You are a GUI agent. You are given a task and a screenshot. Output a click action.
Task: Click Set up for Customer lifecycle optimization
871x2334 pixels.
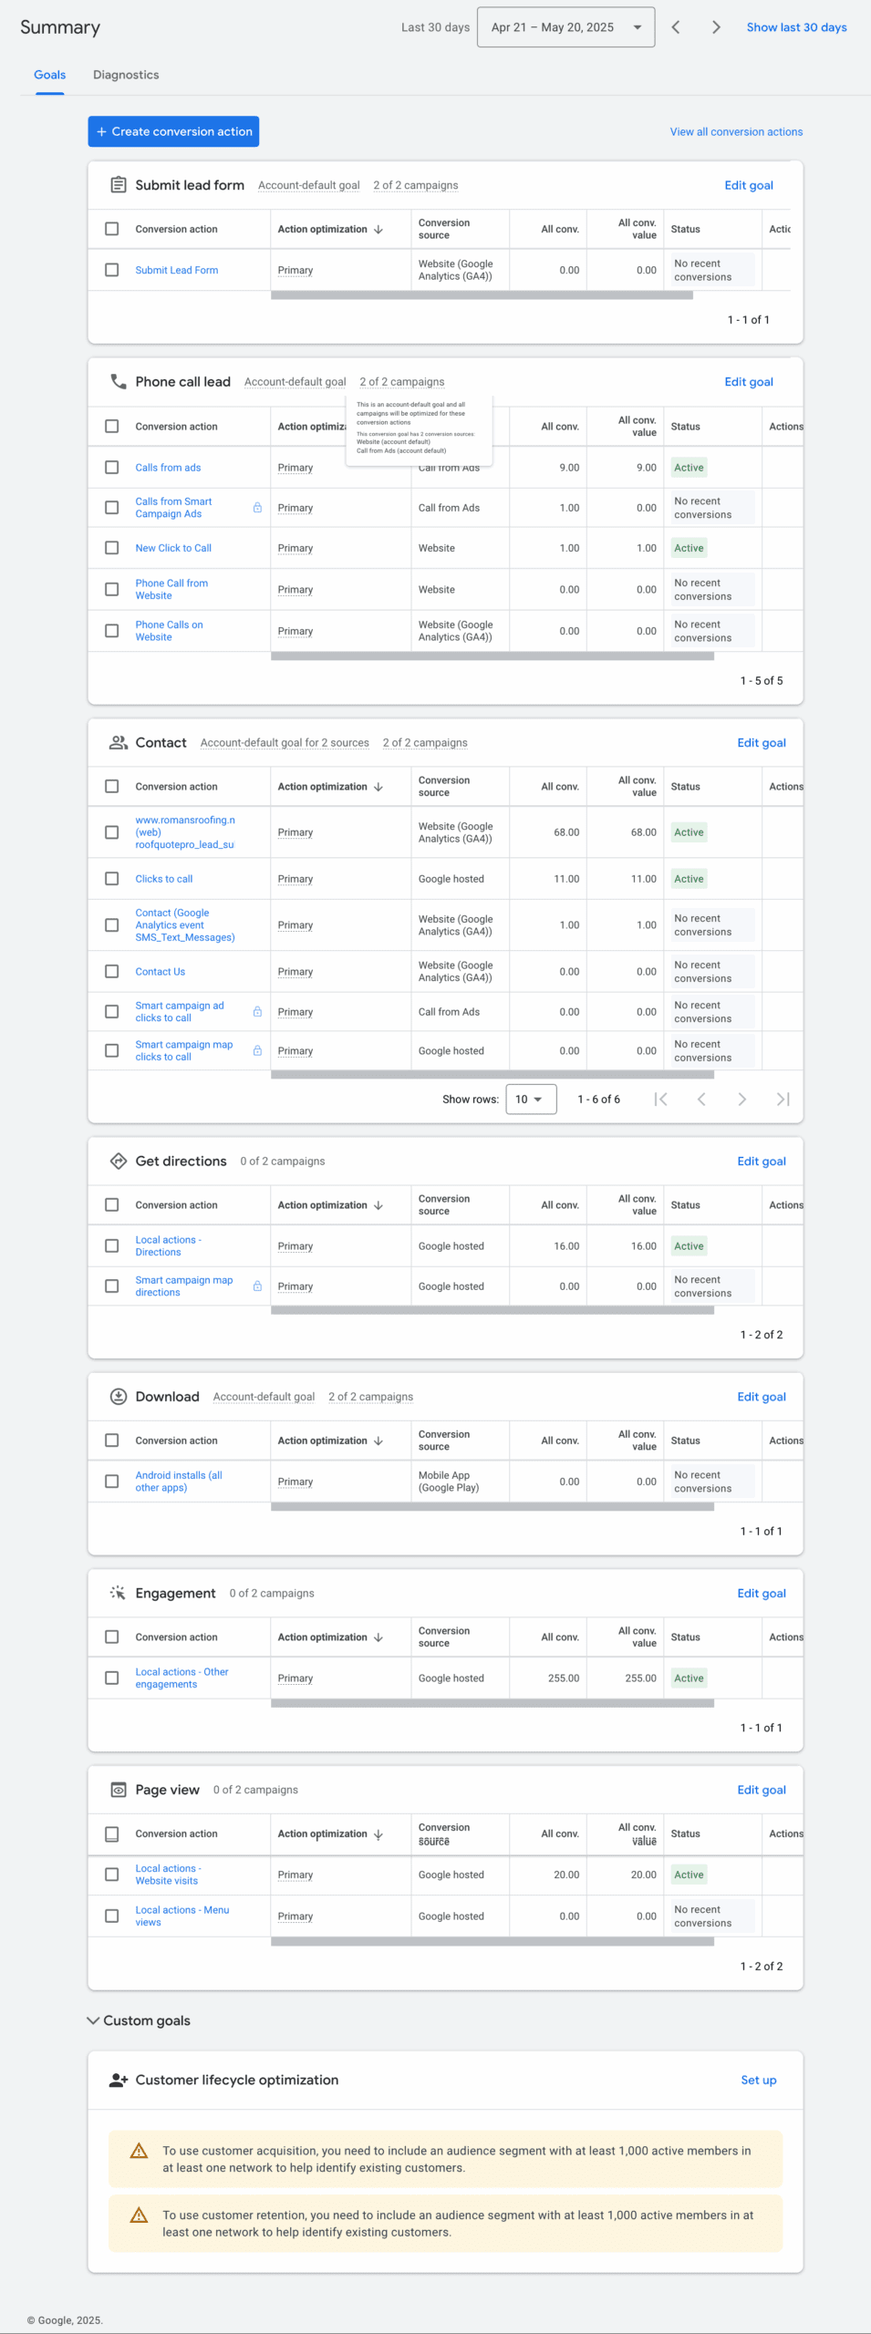(x=759, y=2081)
